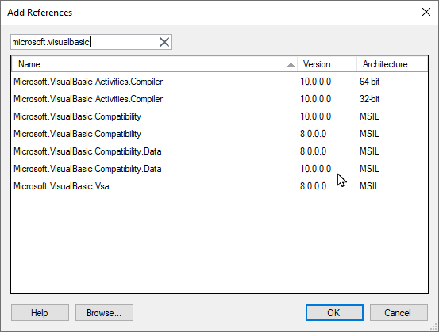The image size is (439, 332).
Task: Close the Add References dialog
Action: coord(426,12)
